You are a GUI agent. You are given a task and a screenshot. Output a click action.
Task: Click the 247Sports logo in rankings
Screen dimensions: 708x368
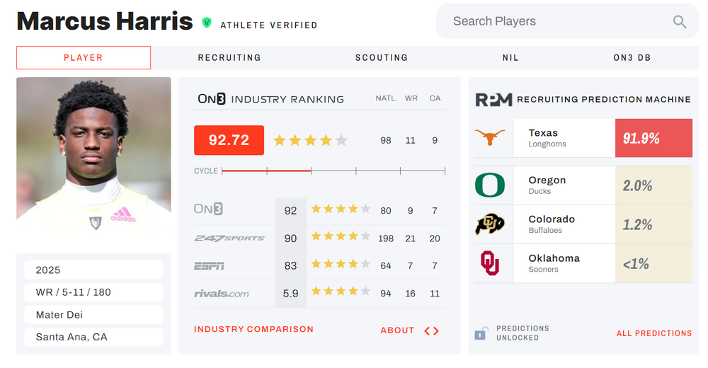(x=229, y=238)
